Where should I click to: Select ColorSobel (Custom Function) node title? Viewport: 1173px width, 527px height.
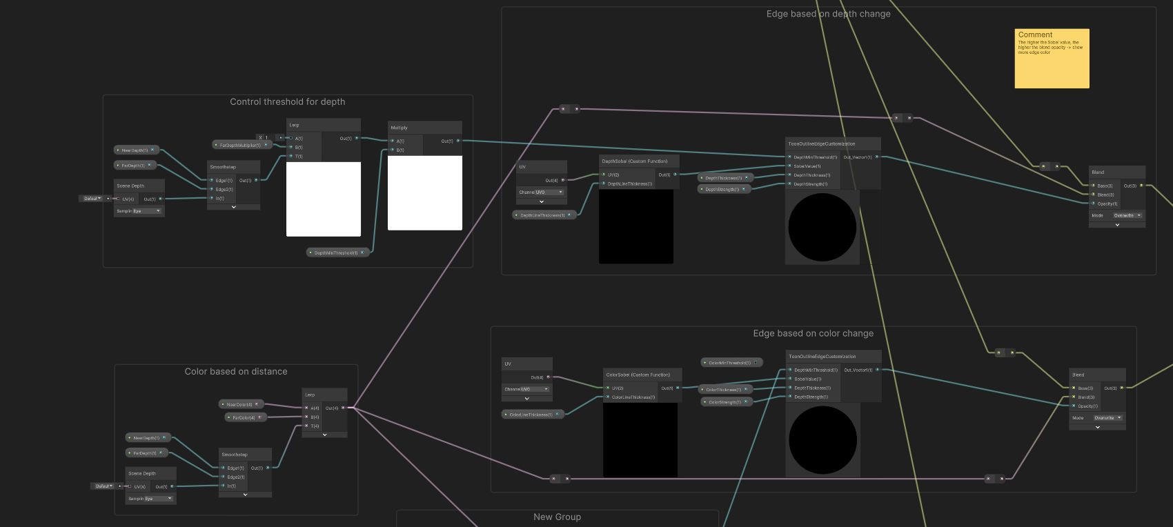638,375
